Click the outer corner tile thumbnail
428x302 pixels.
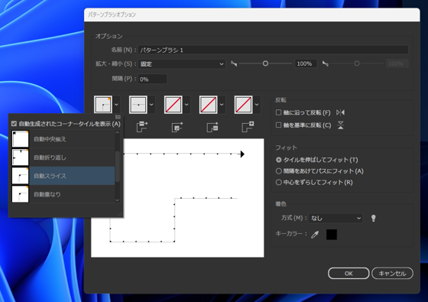point(103,104)
